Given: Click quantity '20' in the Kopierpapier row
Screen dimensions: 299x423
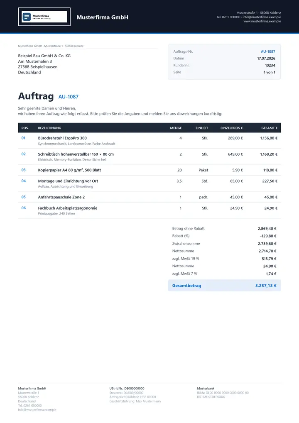Looking at the screenshot, I should coord(179,170).
